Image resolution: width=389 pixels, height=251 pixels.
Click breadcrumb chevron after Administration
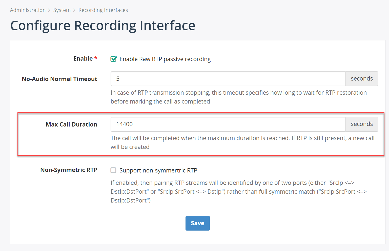click(49, 10)
